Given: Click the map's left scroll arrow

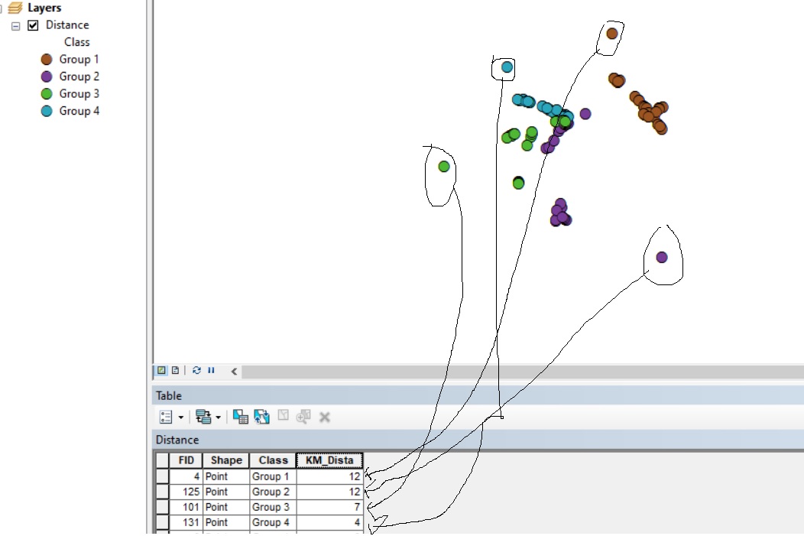Looking at the screenshot, I should tap(234, 372).
